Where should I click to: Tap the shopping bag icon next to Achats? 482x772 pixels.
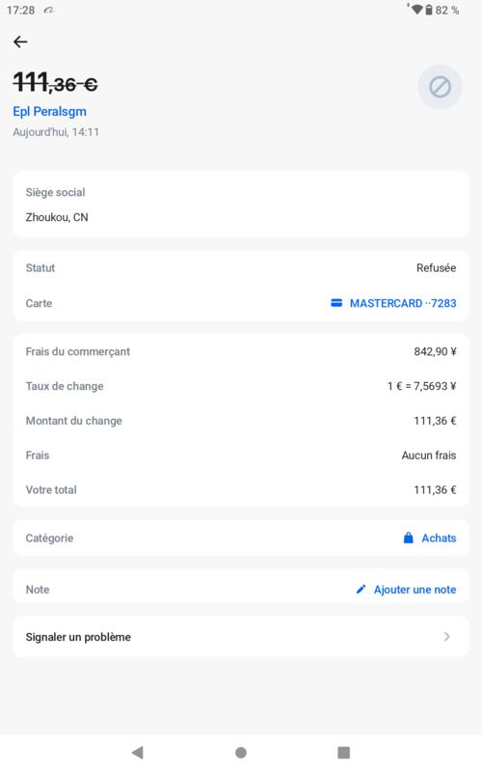[x=408, y=538]
